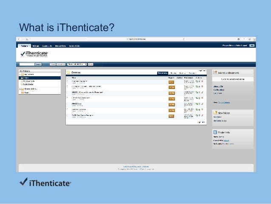This screenshot has height=204, width=271.
Task: Open similarity report of first document
Action: 171,82
